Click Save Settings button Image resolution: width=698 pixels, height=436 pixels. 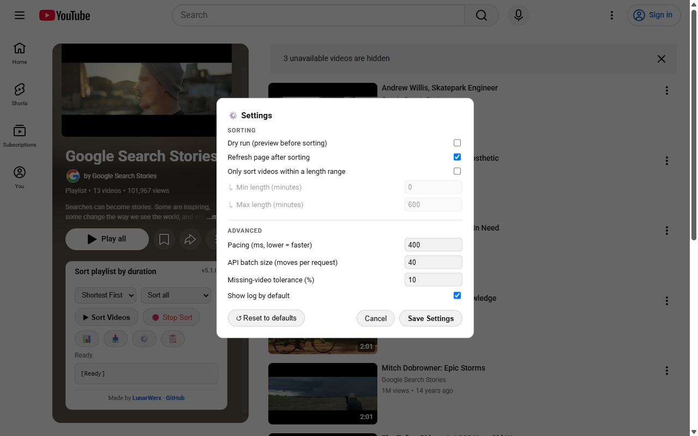(431, 318)
